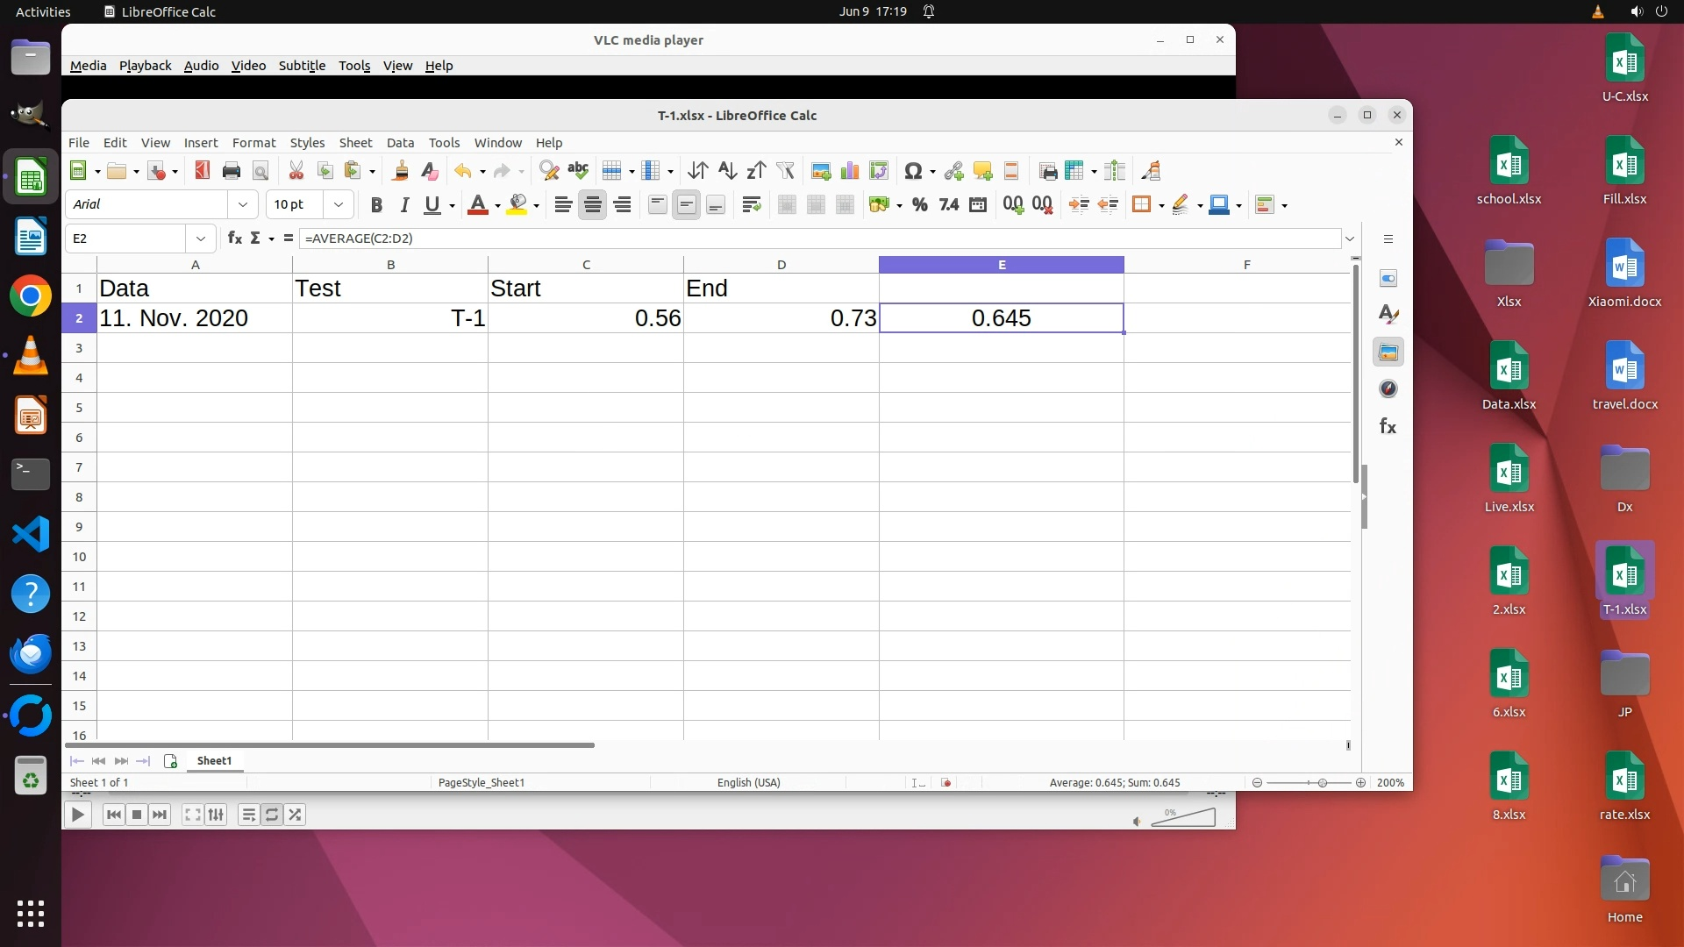Click the Clone Formatting paintbrush icon

[x=400, y=171]
